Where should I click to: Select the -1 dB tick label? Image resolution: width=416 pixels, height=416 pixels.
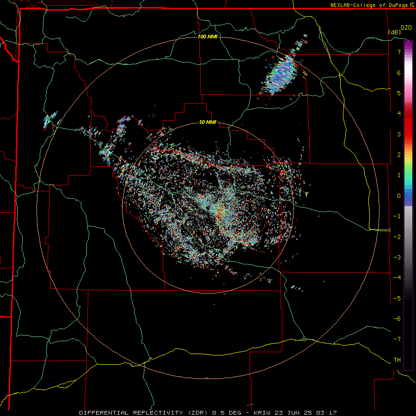pos(397,216)
